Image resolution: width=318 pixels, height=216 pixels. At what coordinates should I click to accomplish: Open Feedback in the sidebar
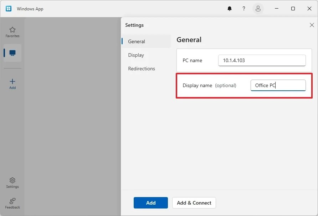12,204
